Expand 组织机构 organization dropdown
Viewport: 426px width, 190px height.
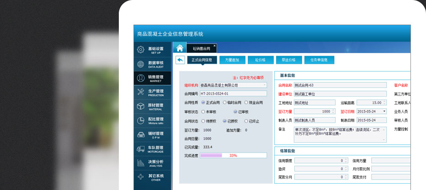click(x=264, y=85)
